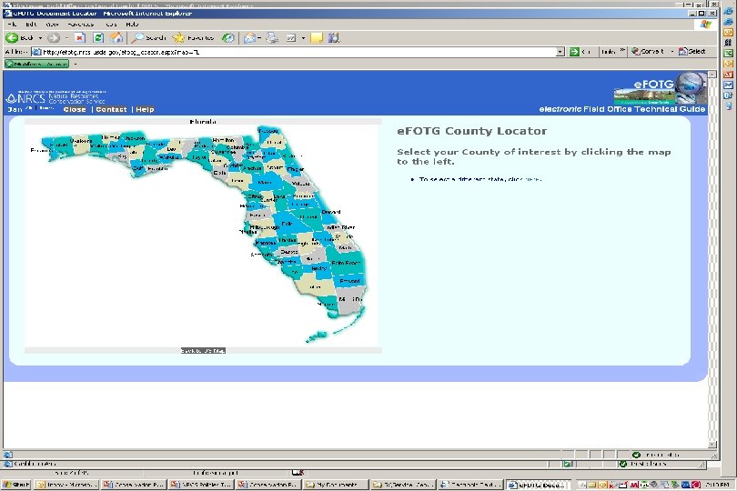
Task: Open the Help menu in menu bar
Action: pyautogui.click(x=132, y=24)
